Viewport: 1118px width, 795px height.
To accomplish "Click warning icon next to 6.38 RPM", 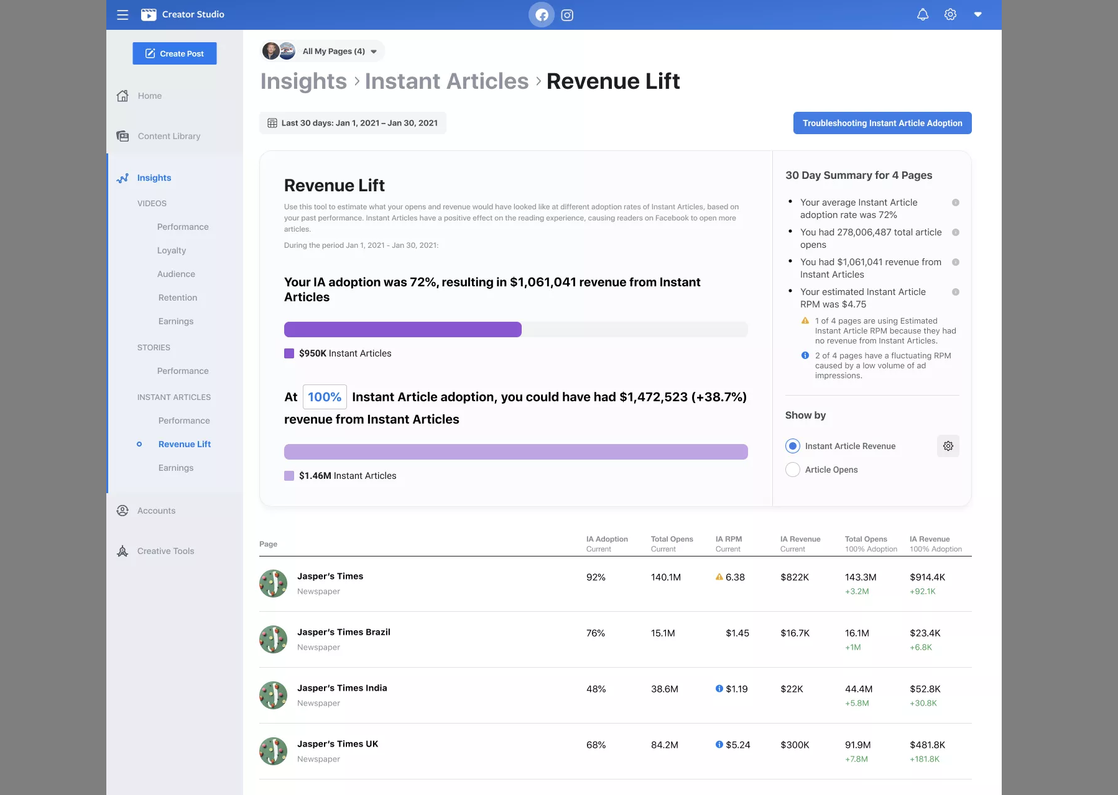I will (719, 577).
